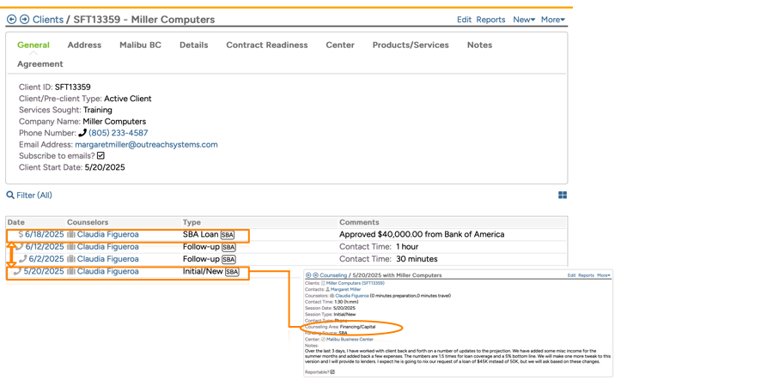773x386 pixels.
Task: Click the Edit link in top header
Action: tap(464, 20)
